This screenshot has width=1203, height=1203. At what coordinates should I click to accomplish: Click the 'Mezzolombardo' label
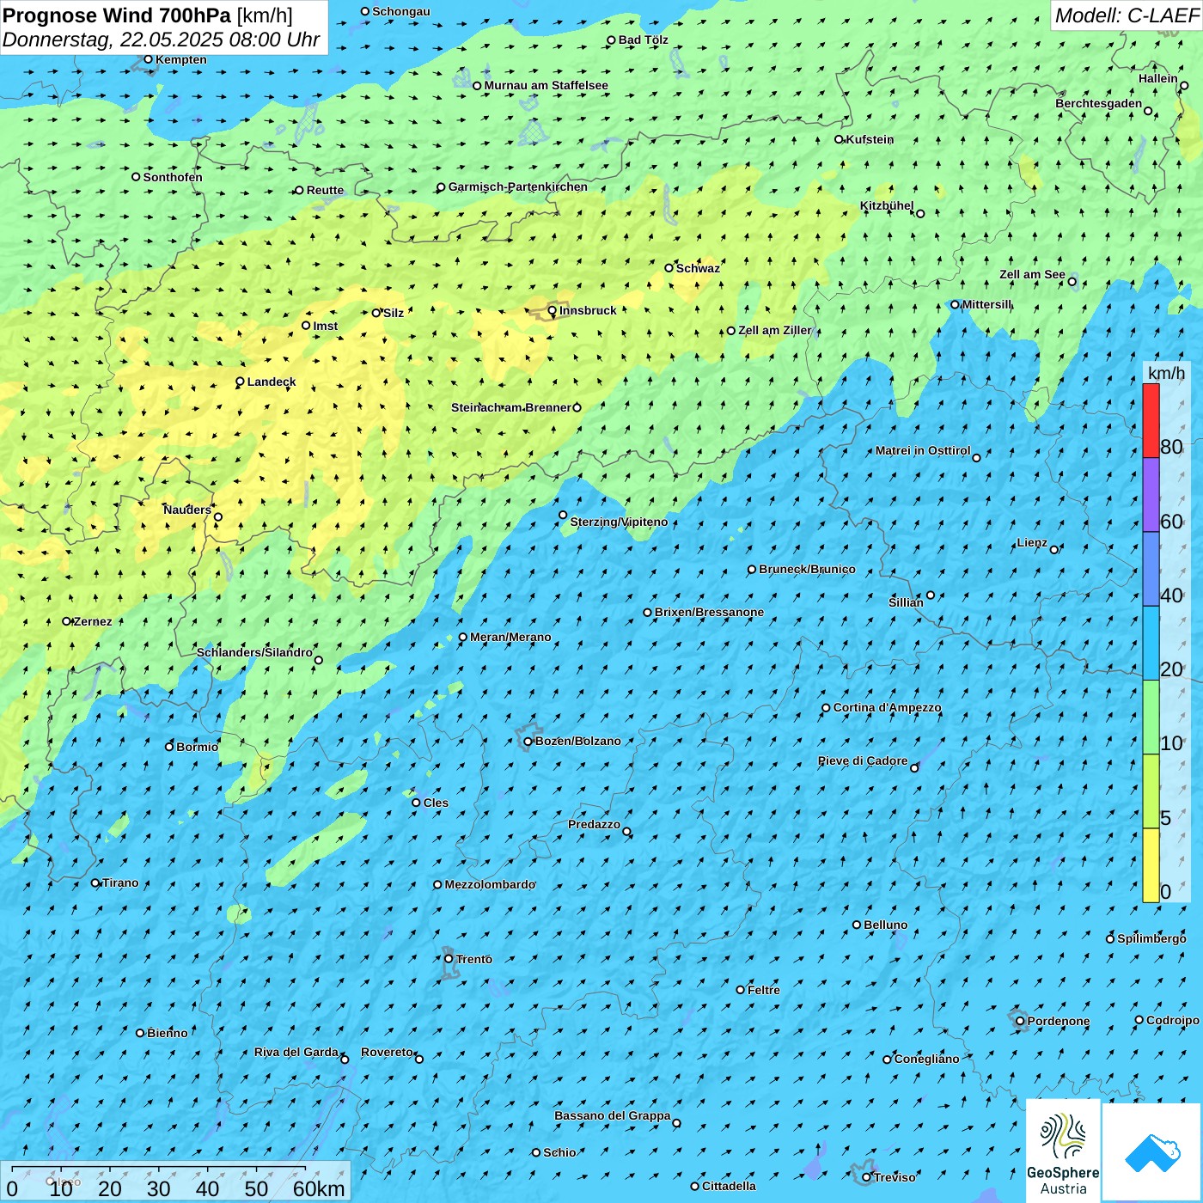490,884
